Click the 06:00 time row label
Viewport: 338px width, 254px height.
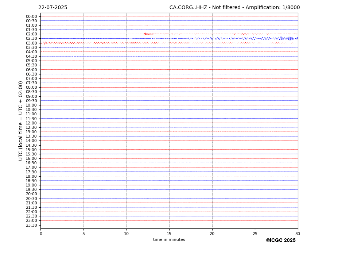click(31, 70)
